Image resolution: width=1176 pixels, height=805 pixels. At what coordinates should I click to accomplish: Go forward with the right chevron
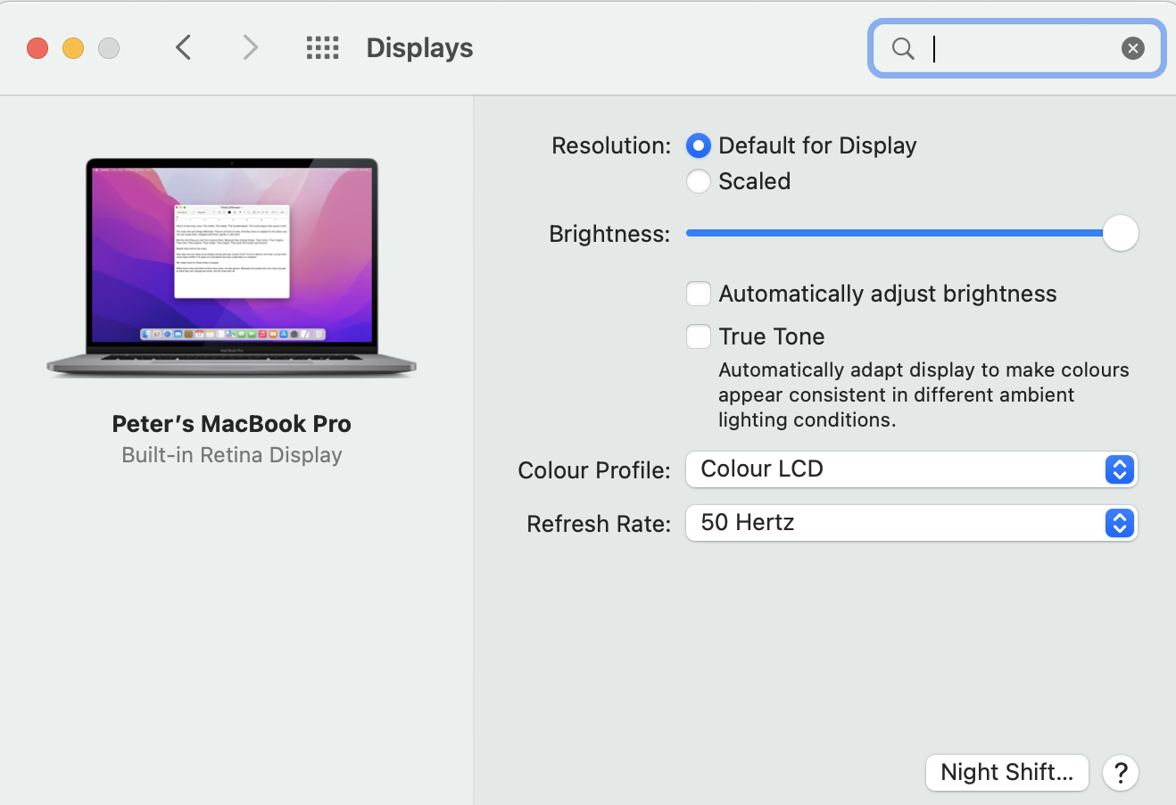(250, 47)
